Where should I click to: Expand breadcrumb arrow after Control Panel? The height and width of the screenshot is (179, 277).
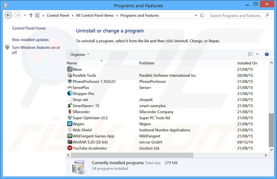73,15
